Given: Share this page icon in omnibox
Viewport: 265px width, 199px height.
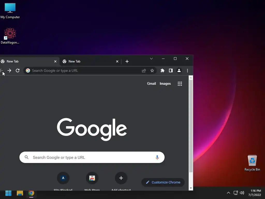Looking at the screenshot, I should click(x=144, y=70).
